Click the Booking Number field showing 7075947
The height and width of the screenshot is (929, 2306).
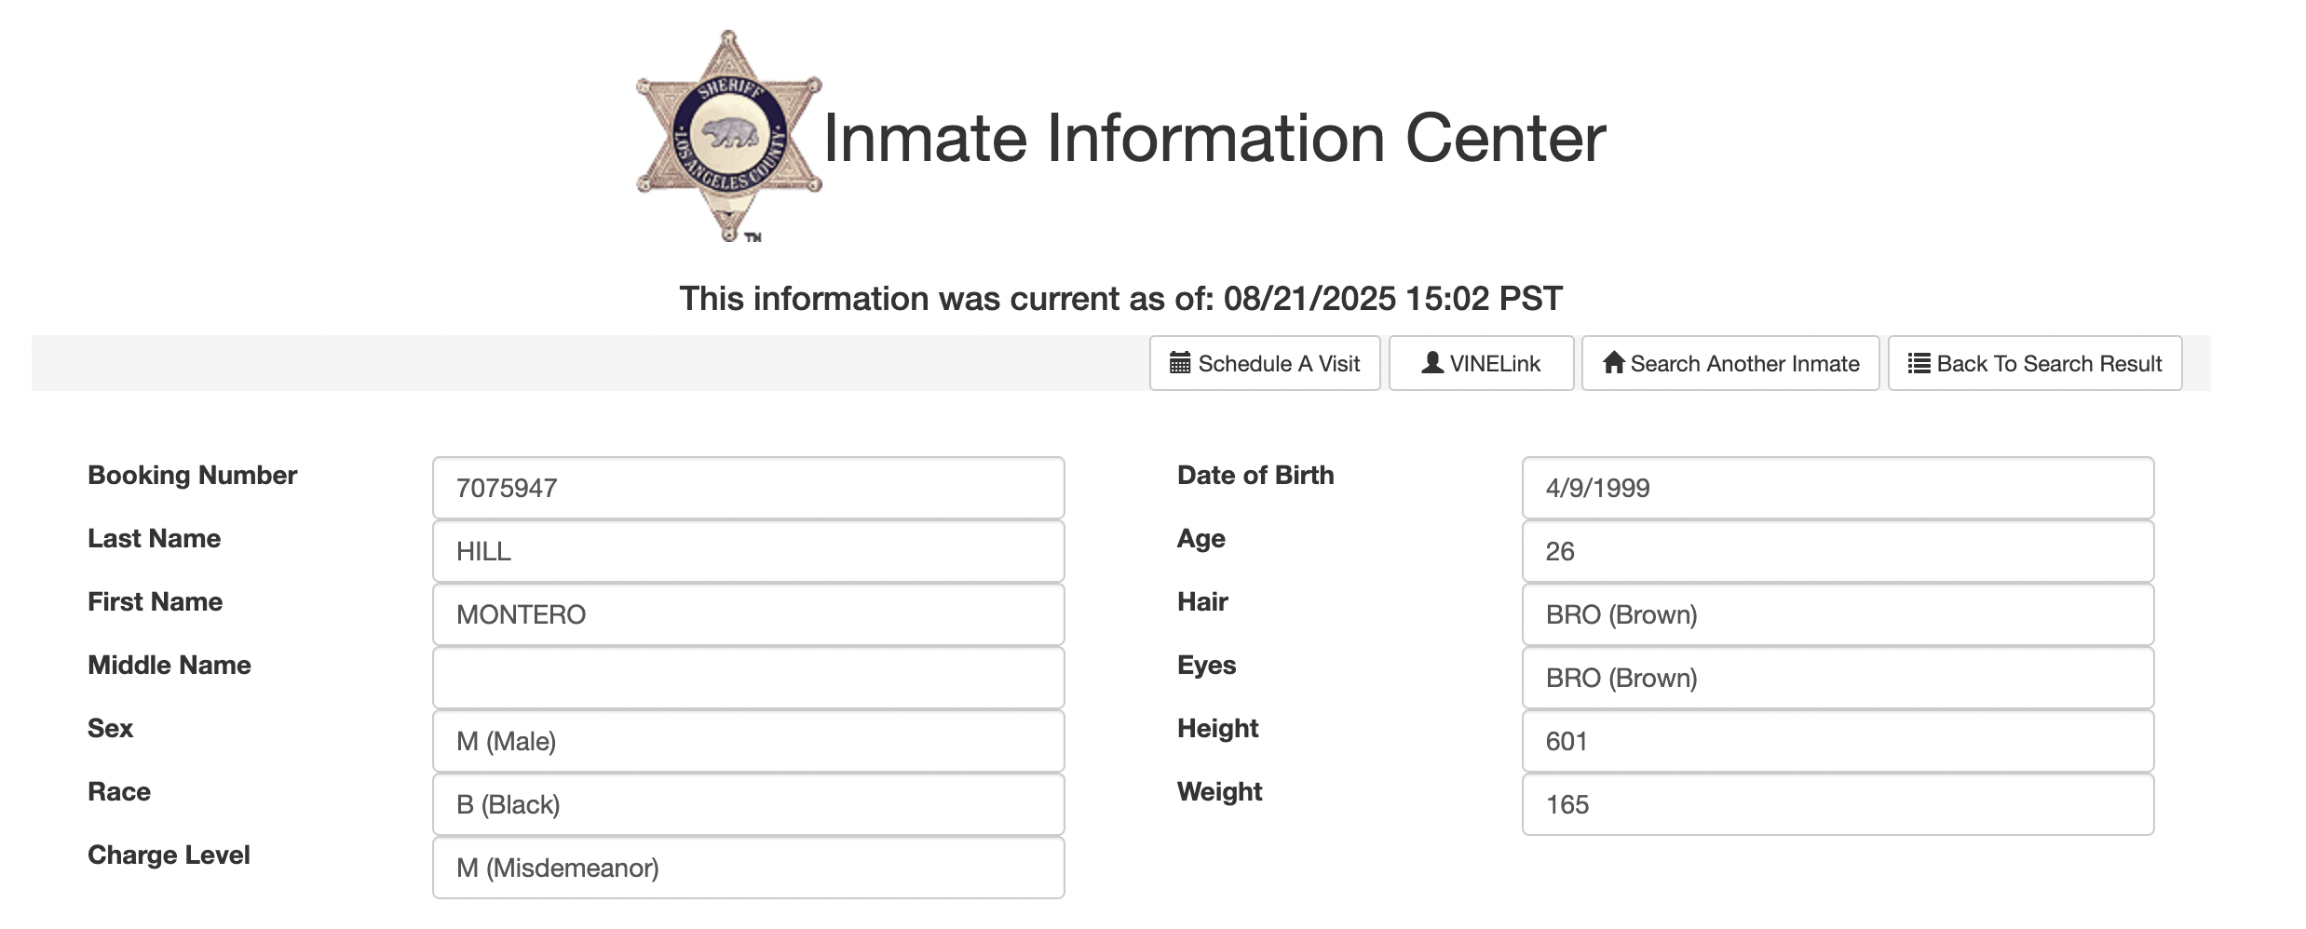pos(748,488)
